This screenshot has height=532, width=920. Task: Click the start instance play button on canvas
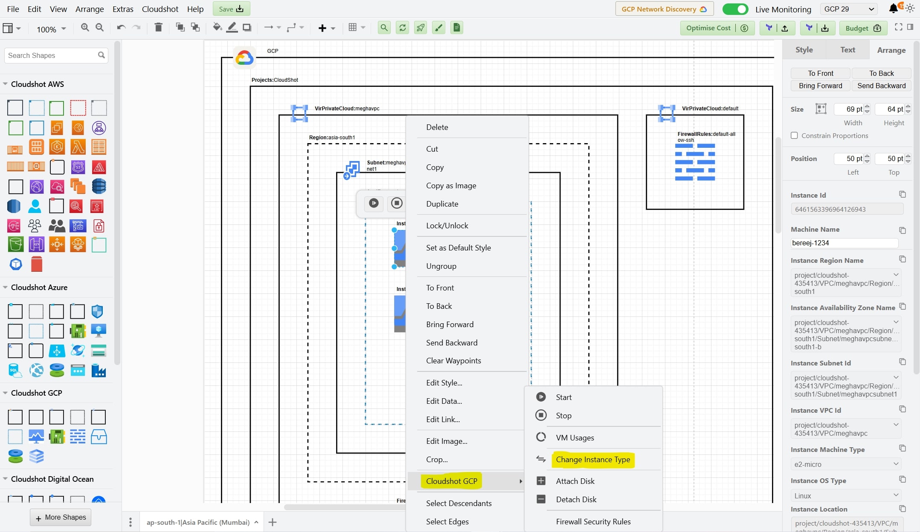pos(374,203)
